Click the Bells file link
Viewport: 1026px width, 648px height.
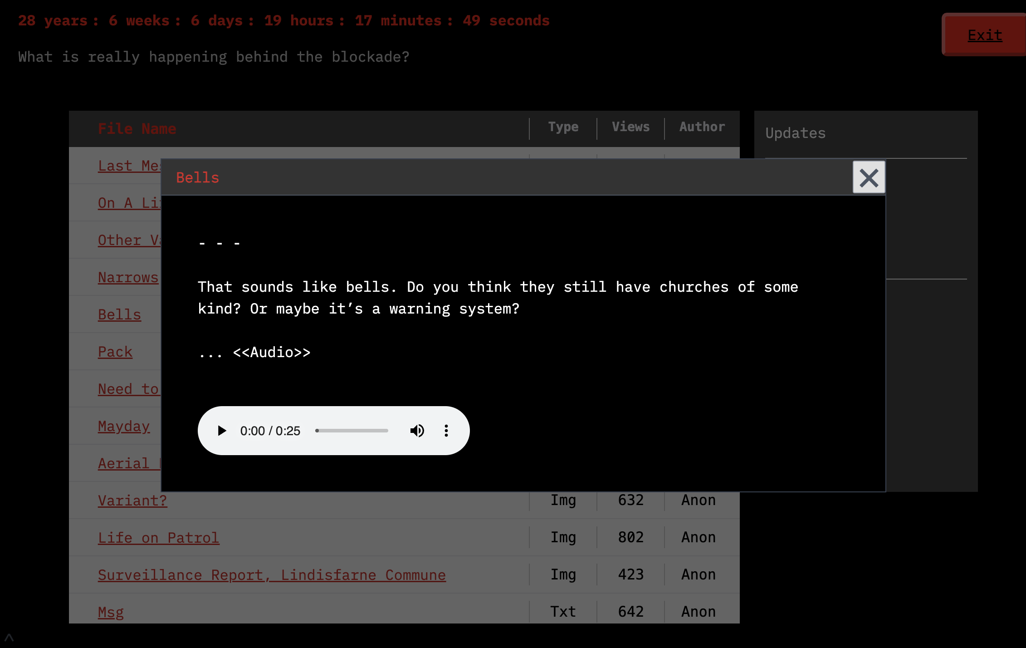pyautogui.click(x=119, y=314)
